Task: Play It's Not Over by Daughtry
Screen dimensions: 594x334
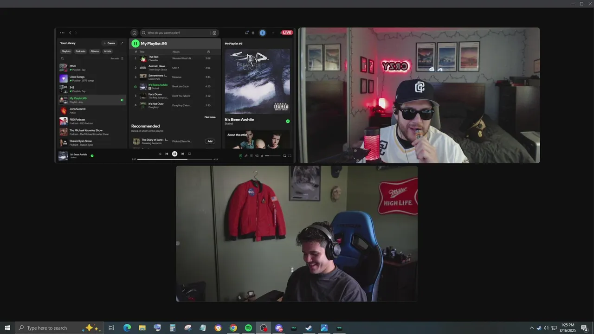Action: pos(175,105)
